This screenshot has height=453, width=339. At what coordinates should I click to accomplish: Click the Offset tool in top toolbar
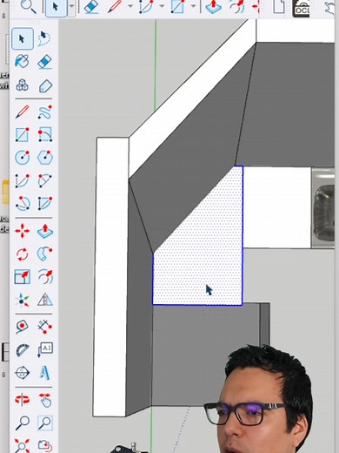click(x=237, y=7)
